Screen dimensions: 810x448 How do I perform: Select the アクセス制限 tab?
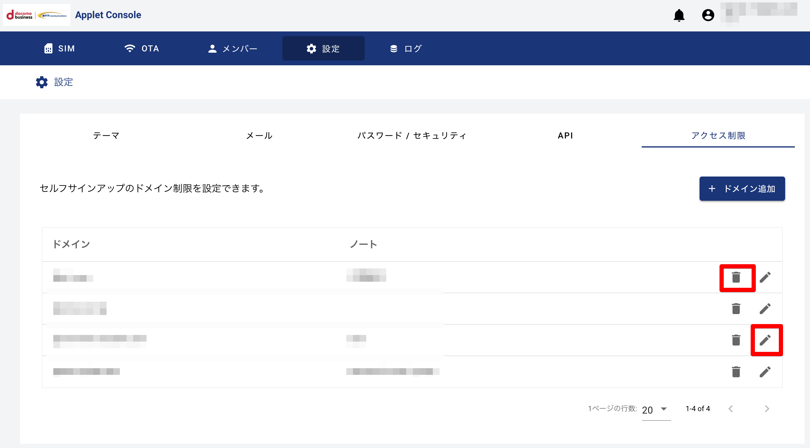pos(718,135)
